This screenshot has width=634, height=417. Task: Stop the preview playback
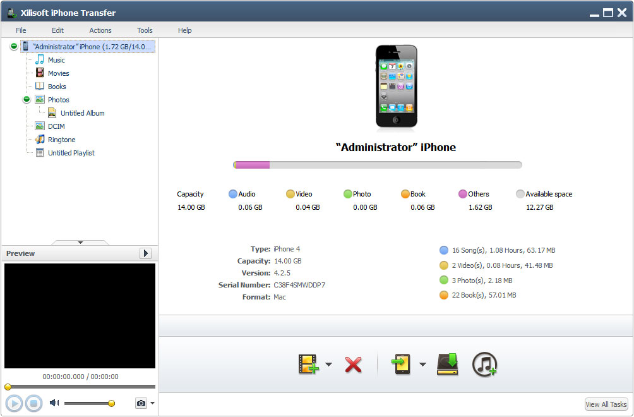coord(34,403)
